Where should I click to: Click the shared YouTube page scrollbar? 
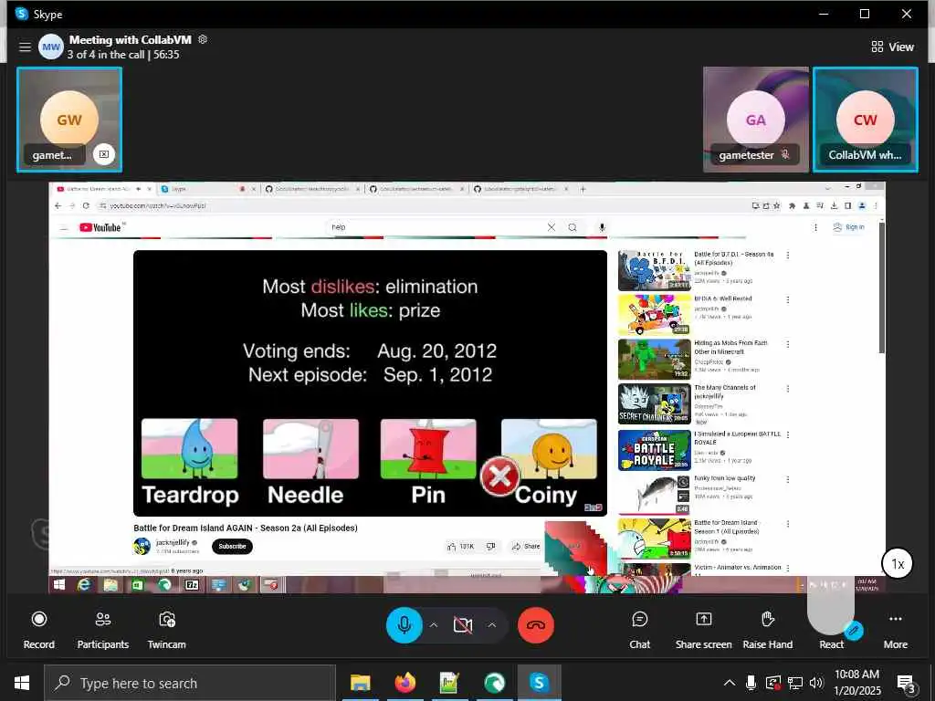(881, 286)
